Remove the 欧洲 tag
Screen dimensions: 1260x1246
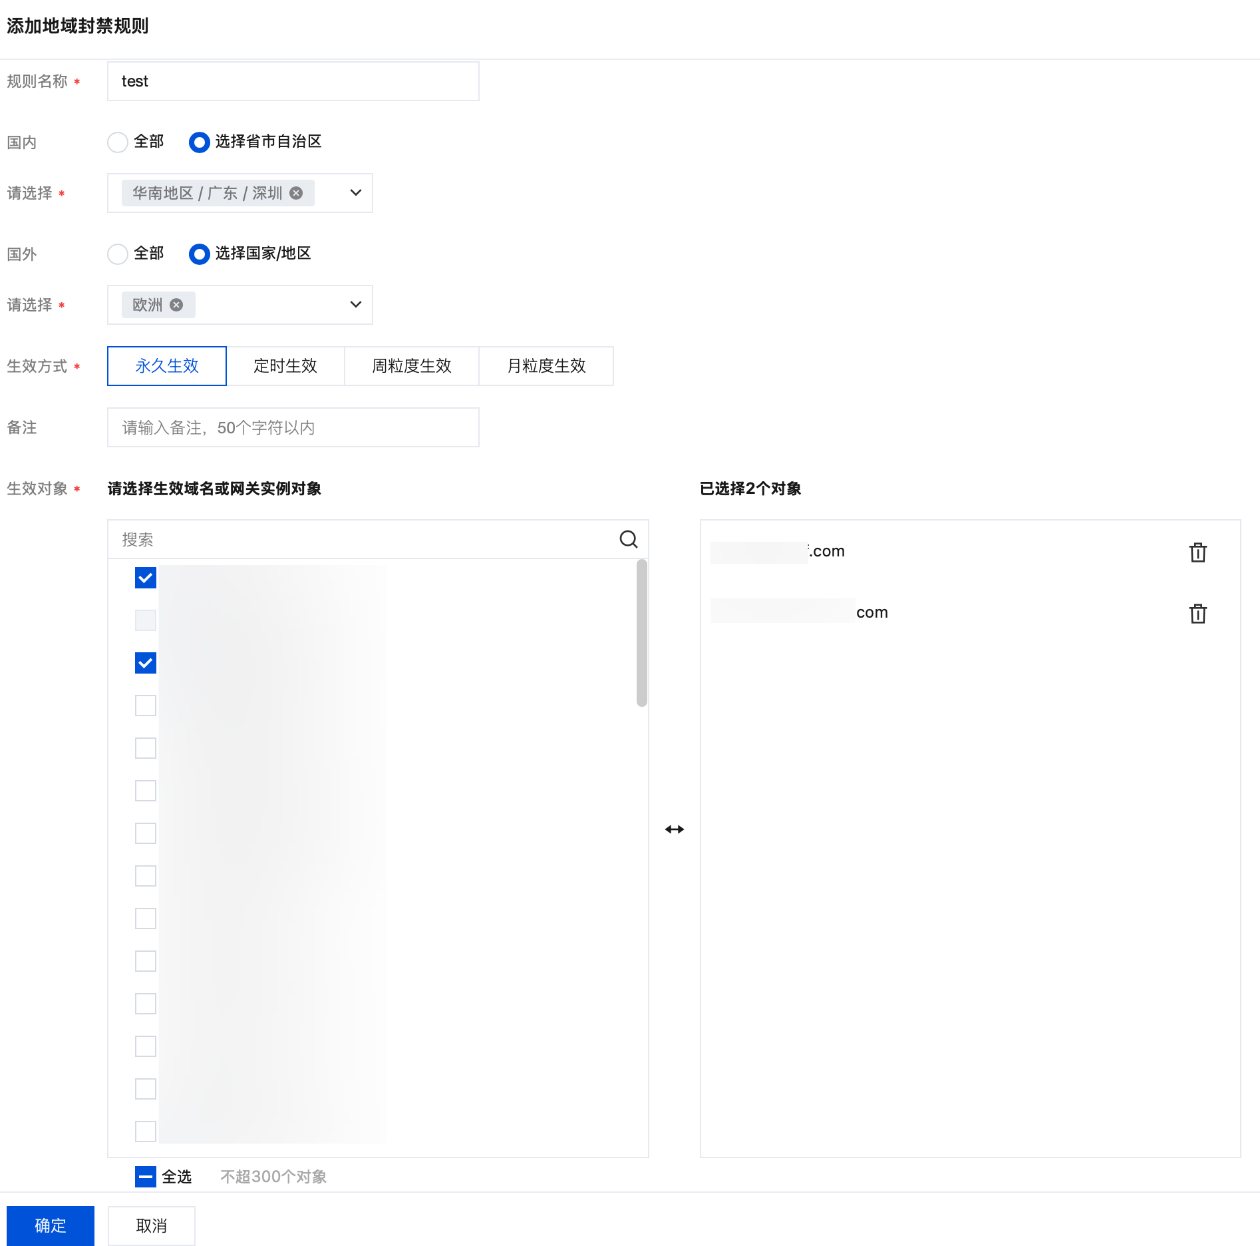point(176,305)
